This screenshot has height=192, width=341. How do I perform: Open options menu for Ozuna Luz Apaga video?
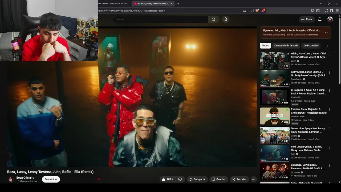pyautogui.click(x=330, y=129)
